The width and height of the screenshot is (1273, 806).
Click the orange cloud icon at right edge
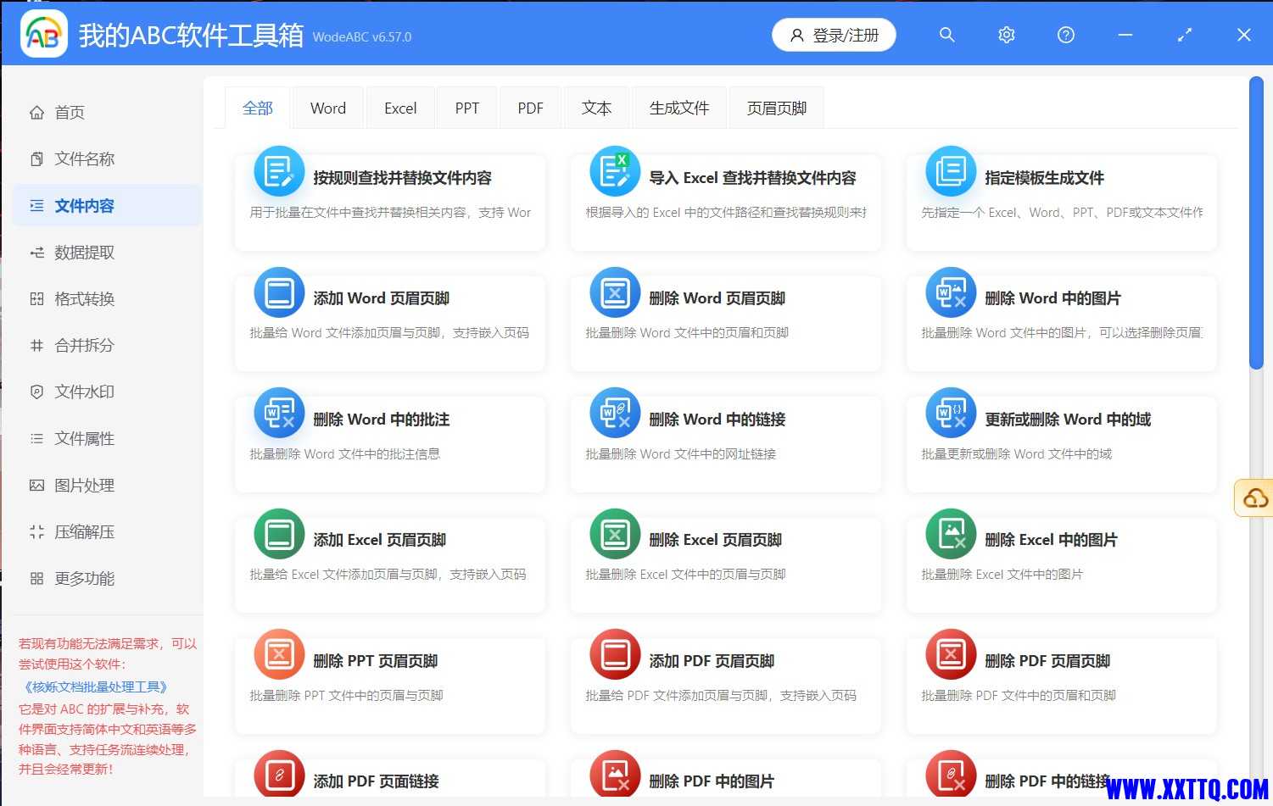(x=1255, y=498)
